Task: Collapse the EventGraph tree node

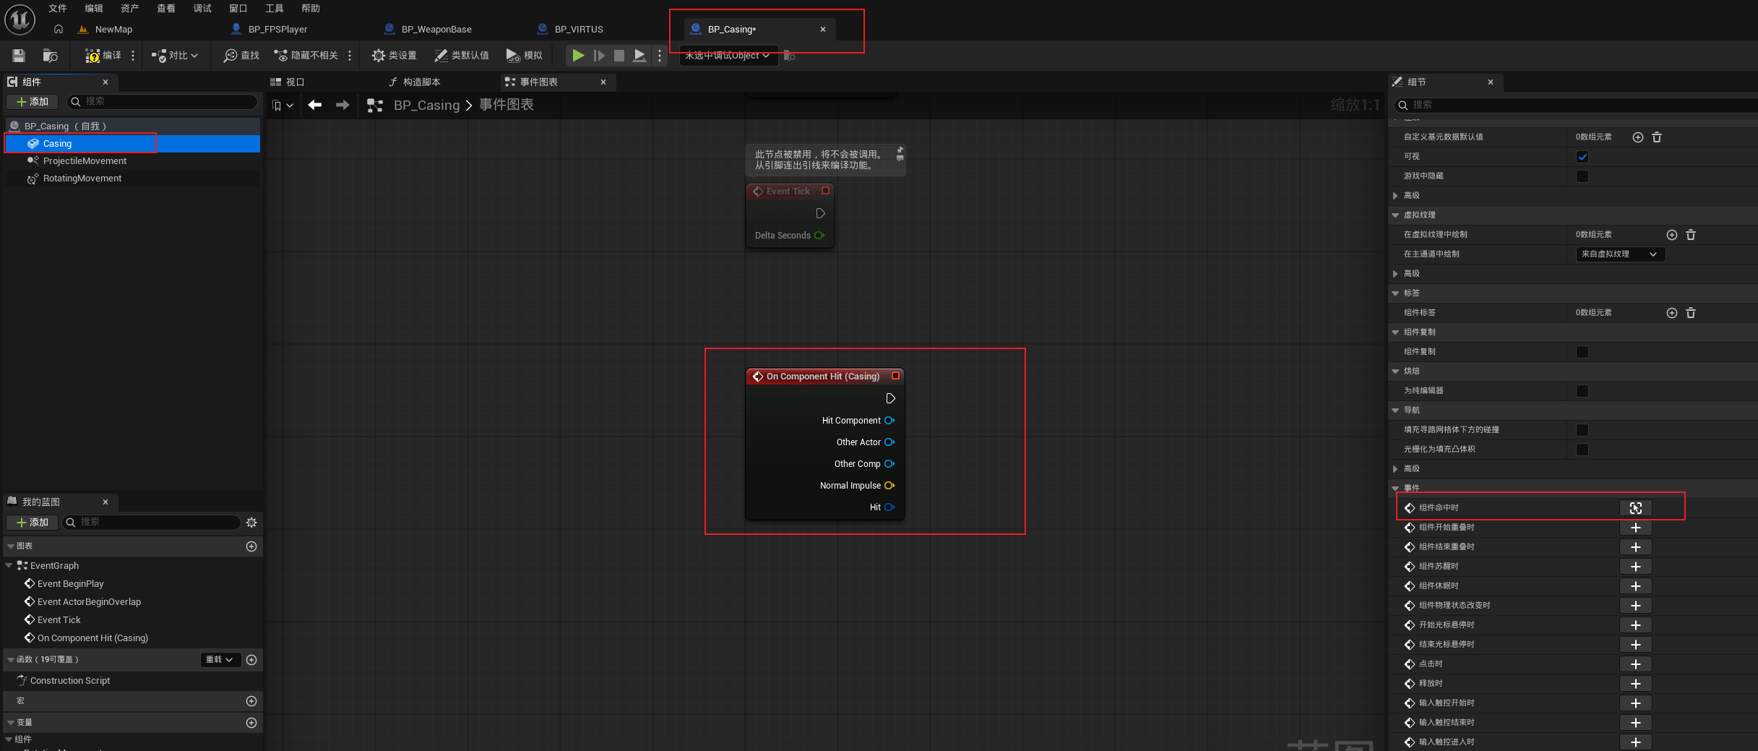Action: tap(9, 566)
